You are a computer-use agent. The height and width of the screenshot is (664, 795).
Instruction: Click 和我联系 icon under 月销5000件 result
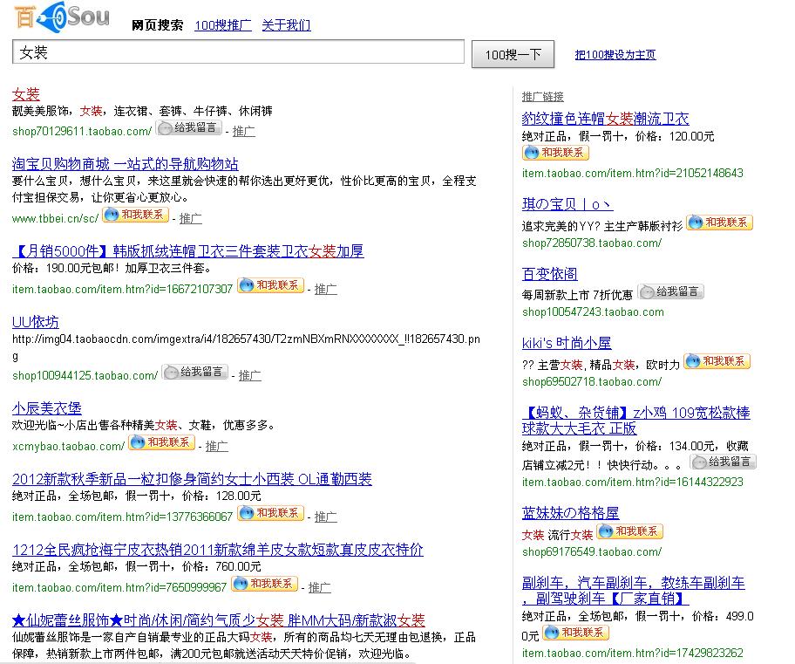tap(270, 285)
